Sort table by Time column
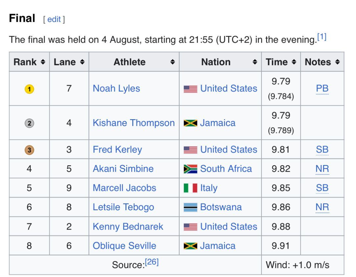Screen dimensions: 356x277 pos(294,62)
